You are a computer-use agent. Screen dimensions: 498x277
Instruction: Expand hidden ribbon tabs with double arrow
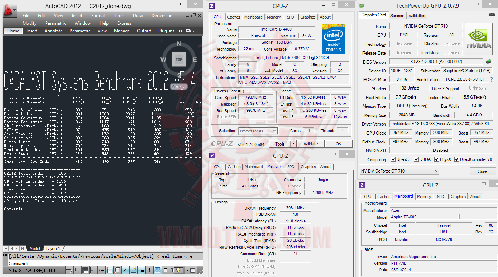coord(181,31)
